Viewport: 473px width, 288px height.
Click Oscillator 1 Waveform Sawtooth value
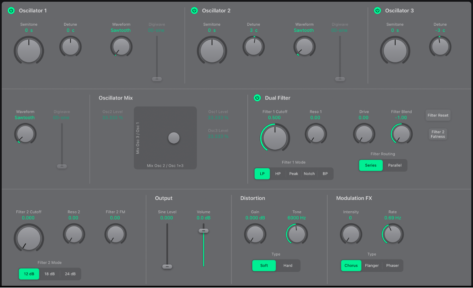tap(121, 30)
